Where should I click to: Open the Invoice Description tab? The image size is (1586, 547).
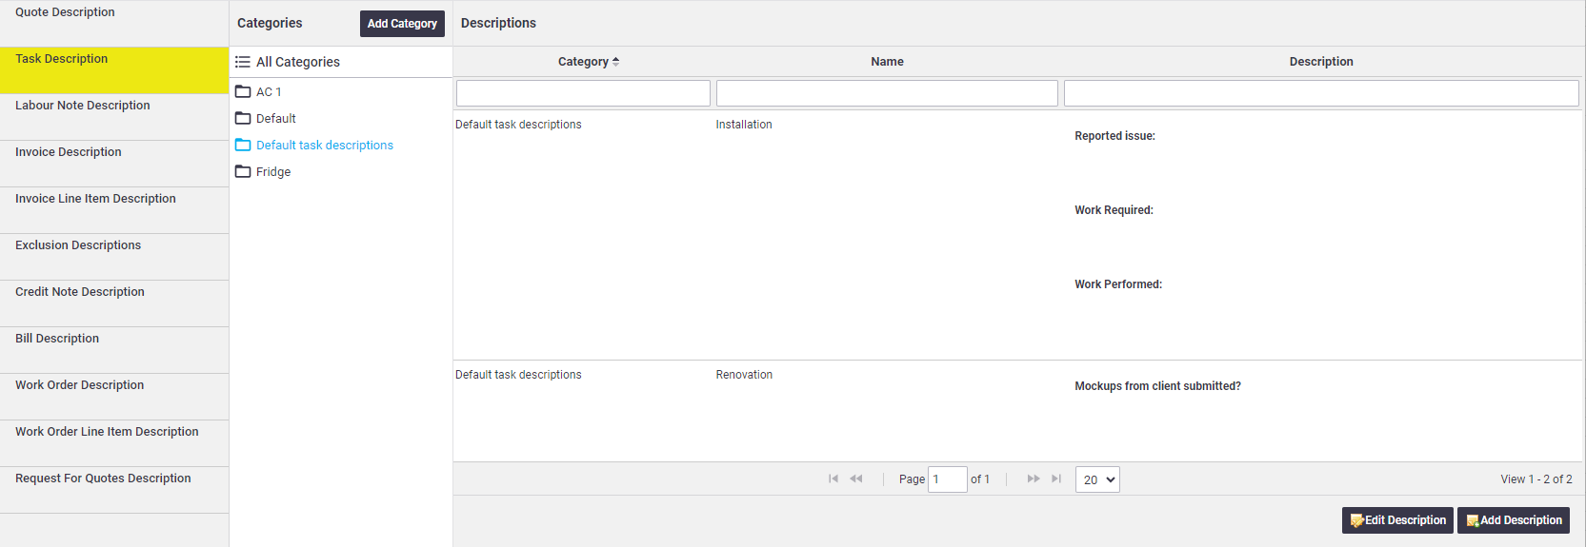tap(114, 164)
